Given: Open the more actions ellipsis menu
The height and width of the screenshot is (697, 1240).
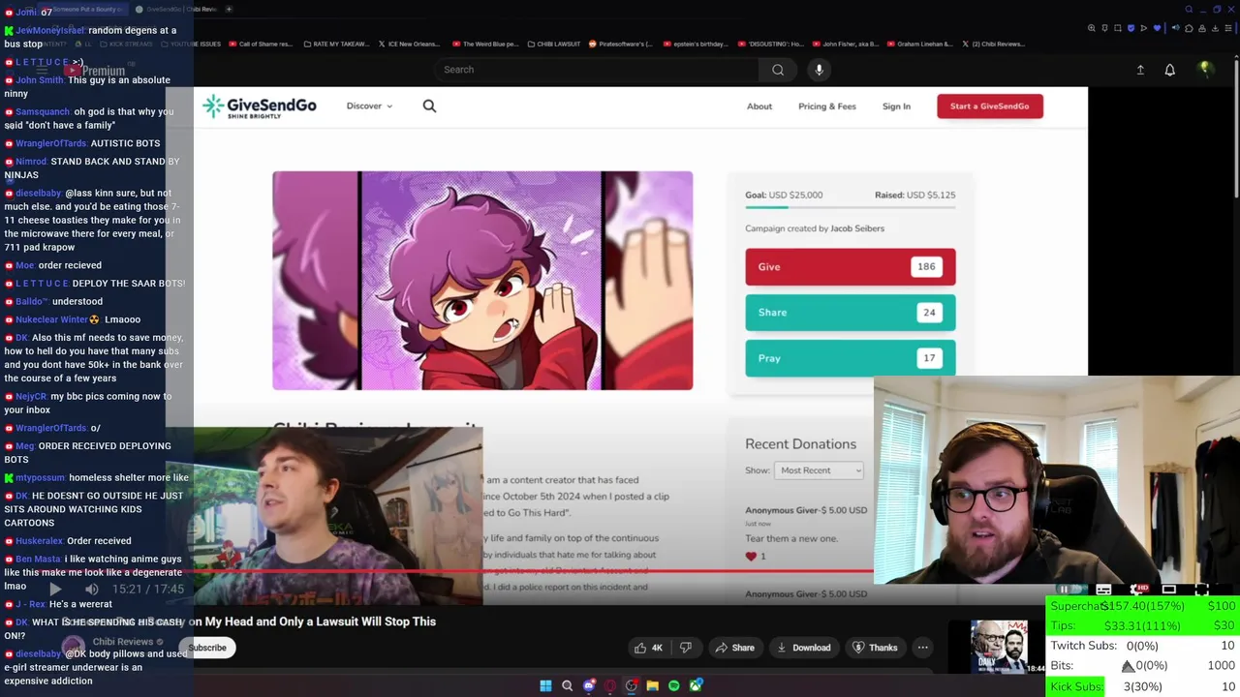Looking at the screenshot, I should (922, 648).
